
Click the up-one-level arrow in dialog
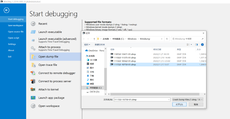coord(94,39)
